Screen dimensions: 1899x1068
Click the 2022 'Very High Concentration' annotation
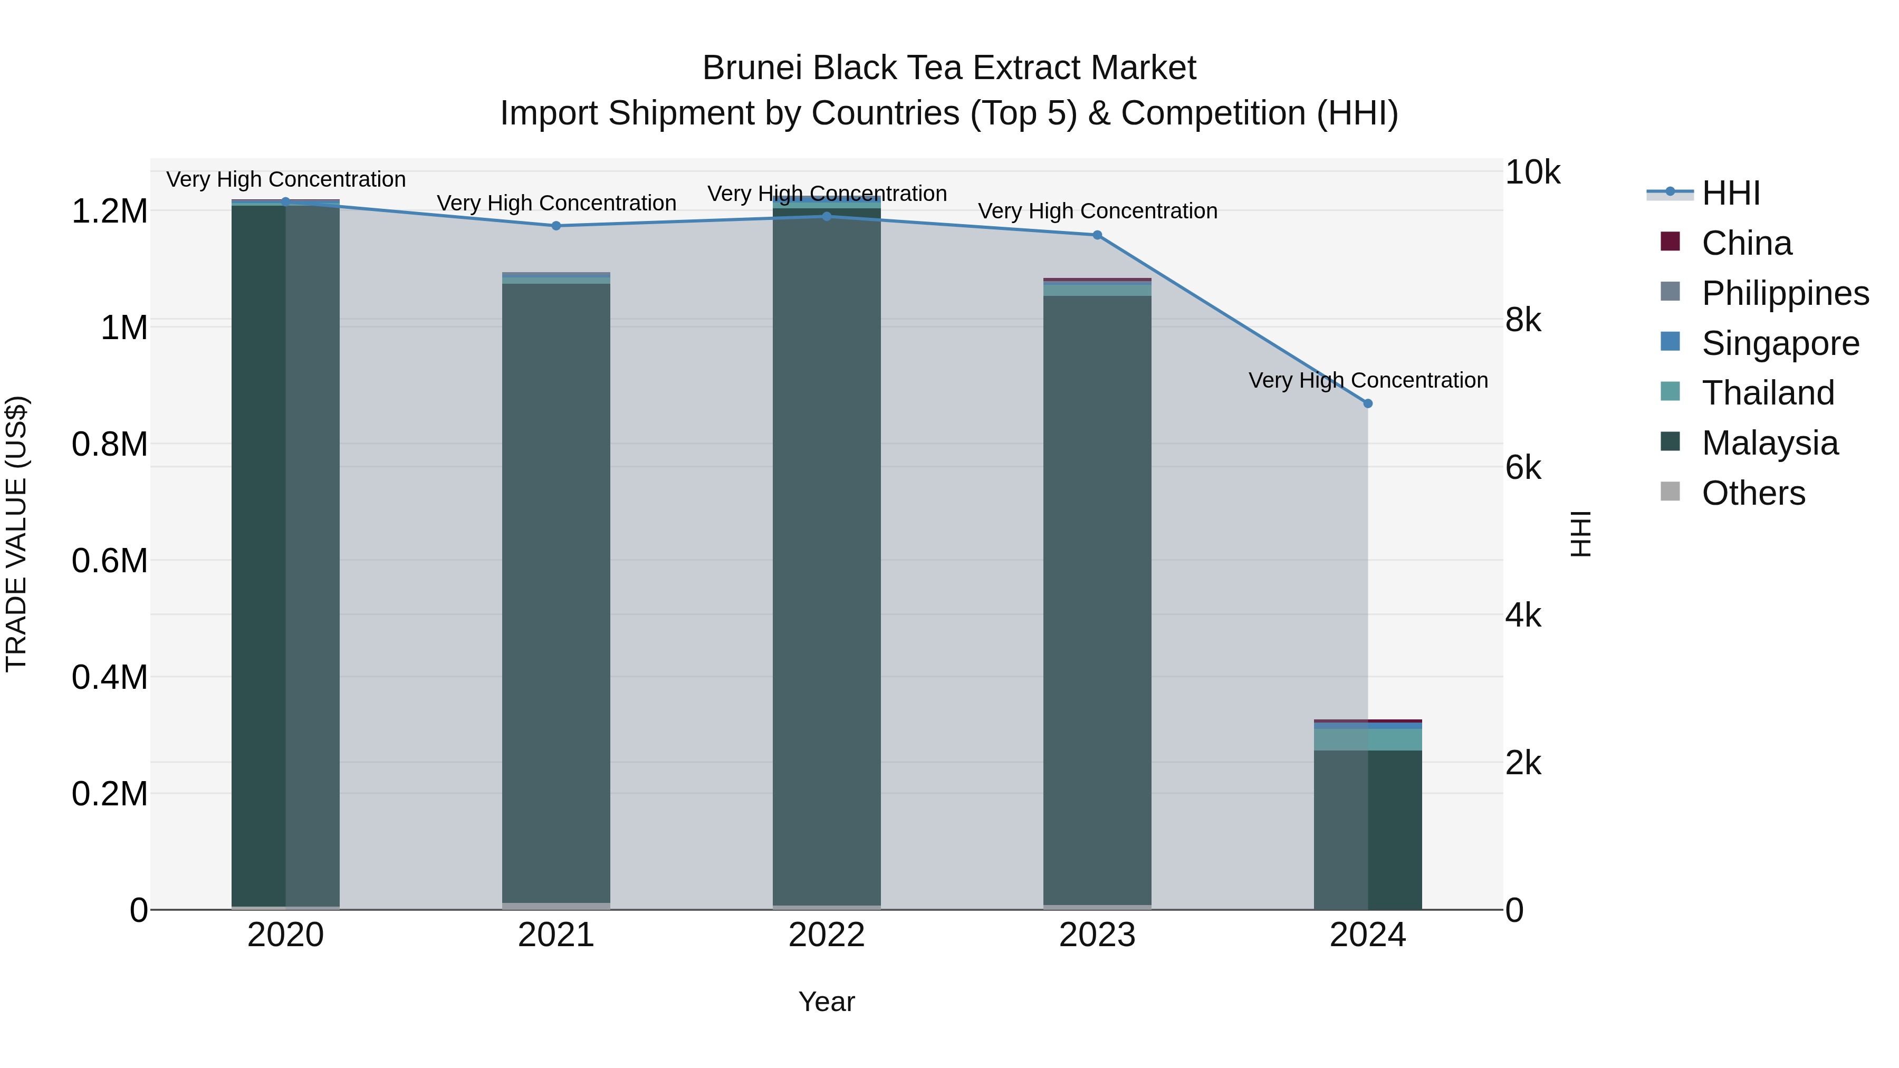pyautogui.click(x=827, y=193)
